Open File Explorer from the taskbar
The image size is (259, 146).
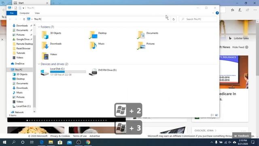(51, 142)
